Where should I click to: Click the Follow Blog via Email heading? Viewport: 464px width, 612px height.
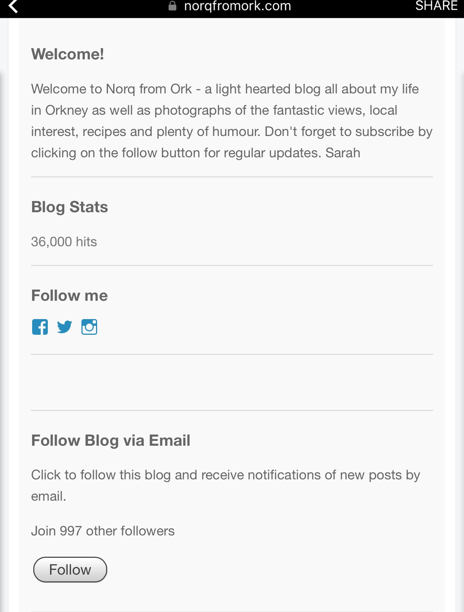[111, 441]
